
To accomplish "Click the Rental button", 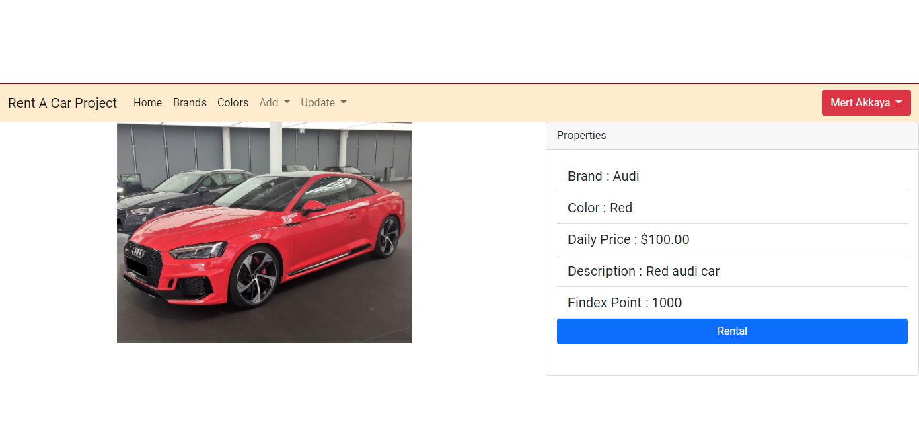I will (732, 331).
